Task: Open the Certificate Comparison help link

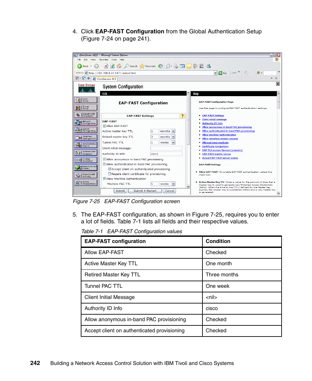Action: pyautogui.click(x=215, y=147)
